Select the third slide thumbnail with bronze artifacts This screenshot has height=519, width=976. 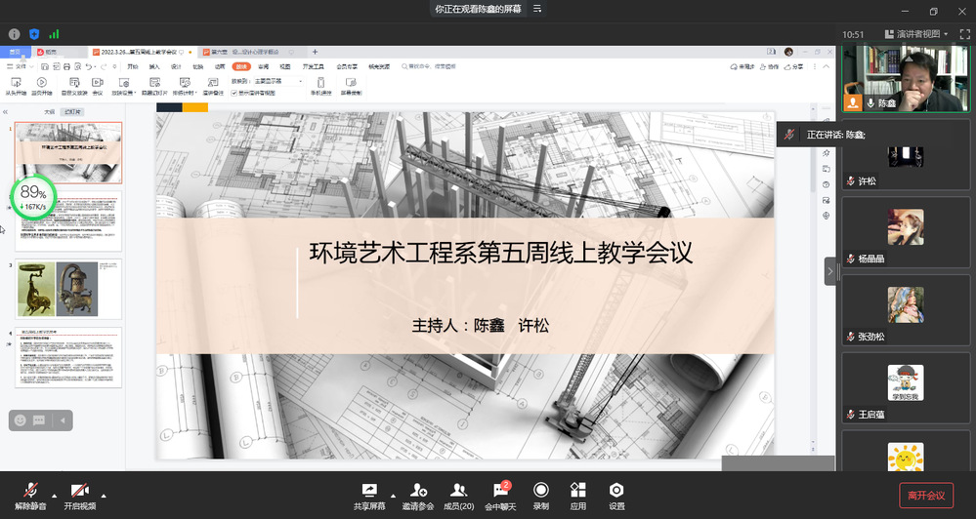pyautogui.click(x=67, y=289)
